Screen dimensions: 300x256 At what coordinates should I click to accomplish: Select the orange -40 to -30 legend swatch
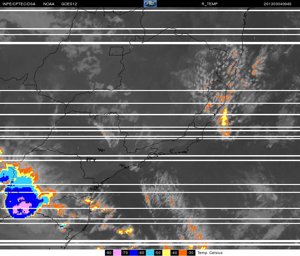[x=183, y=253]
